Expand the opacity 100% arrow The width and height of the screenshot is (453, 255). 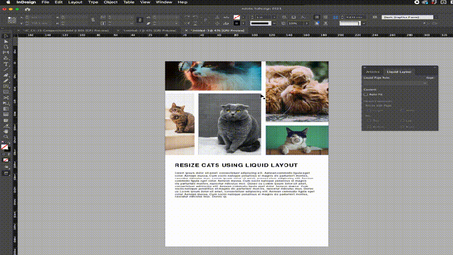(307, 23)
